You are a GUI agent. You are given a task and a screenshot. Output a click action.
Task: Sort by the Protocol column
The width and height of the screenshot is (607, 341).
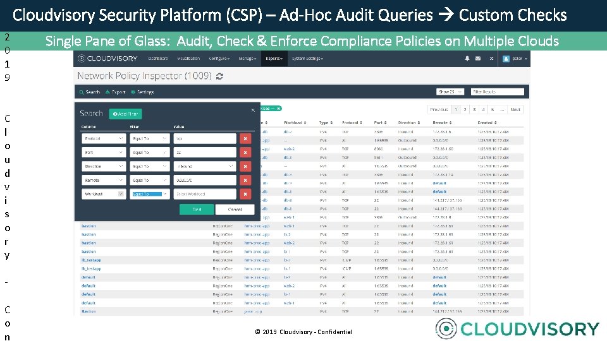(x=352, y=123)
